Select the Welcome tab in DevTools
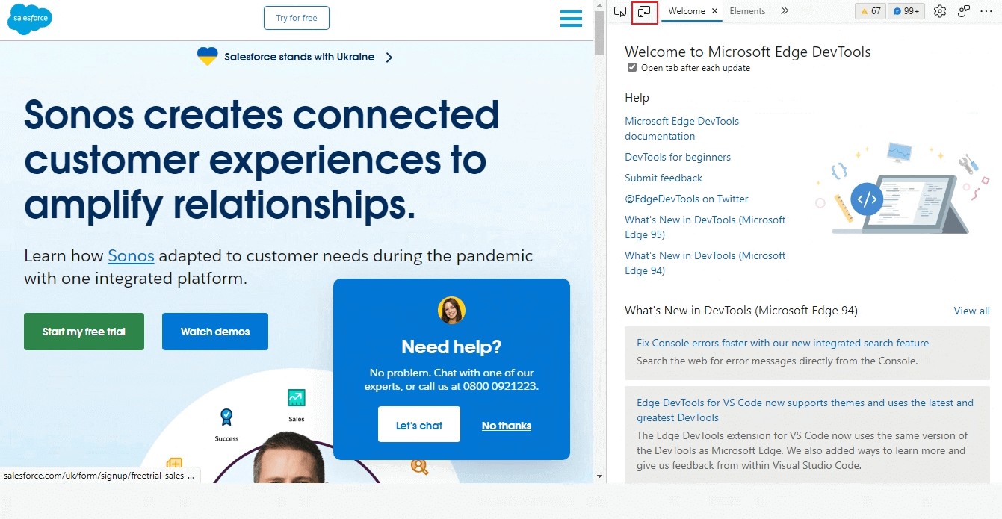 (x=686, y=11)
